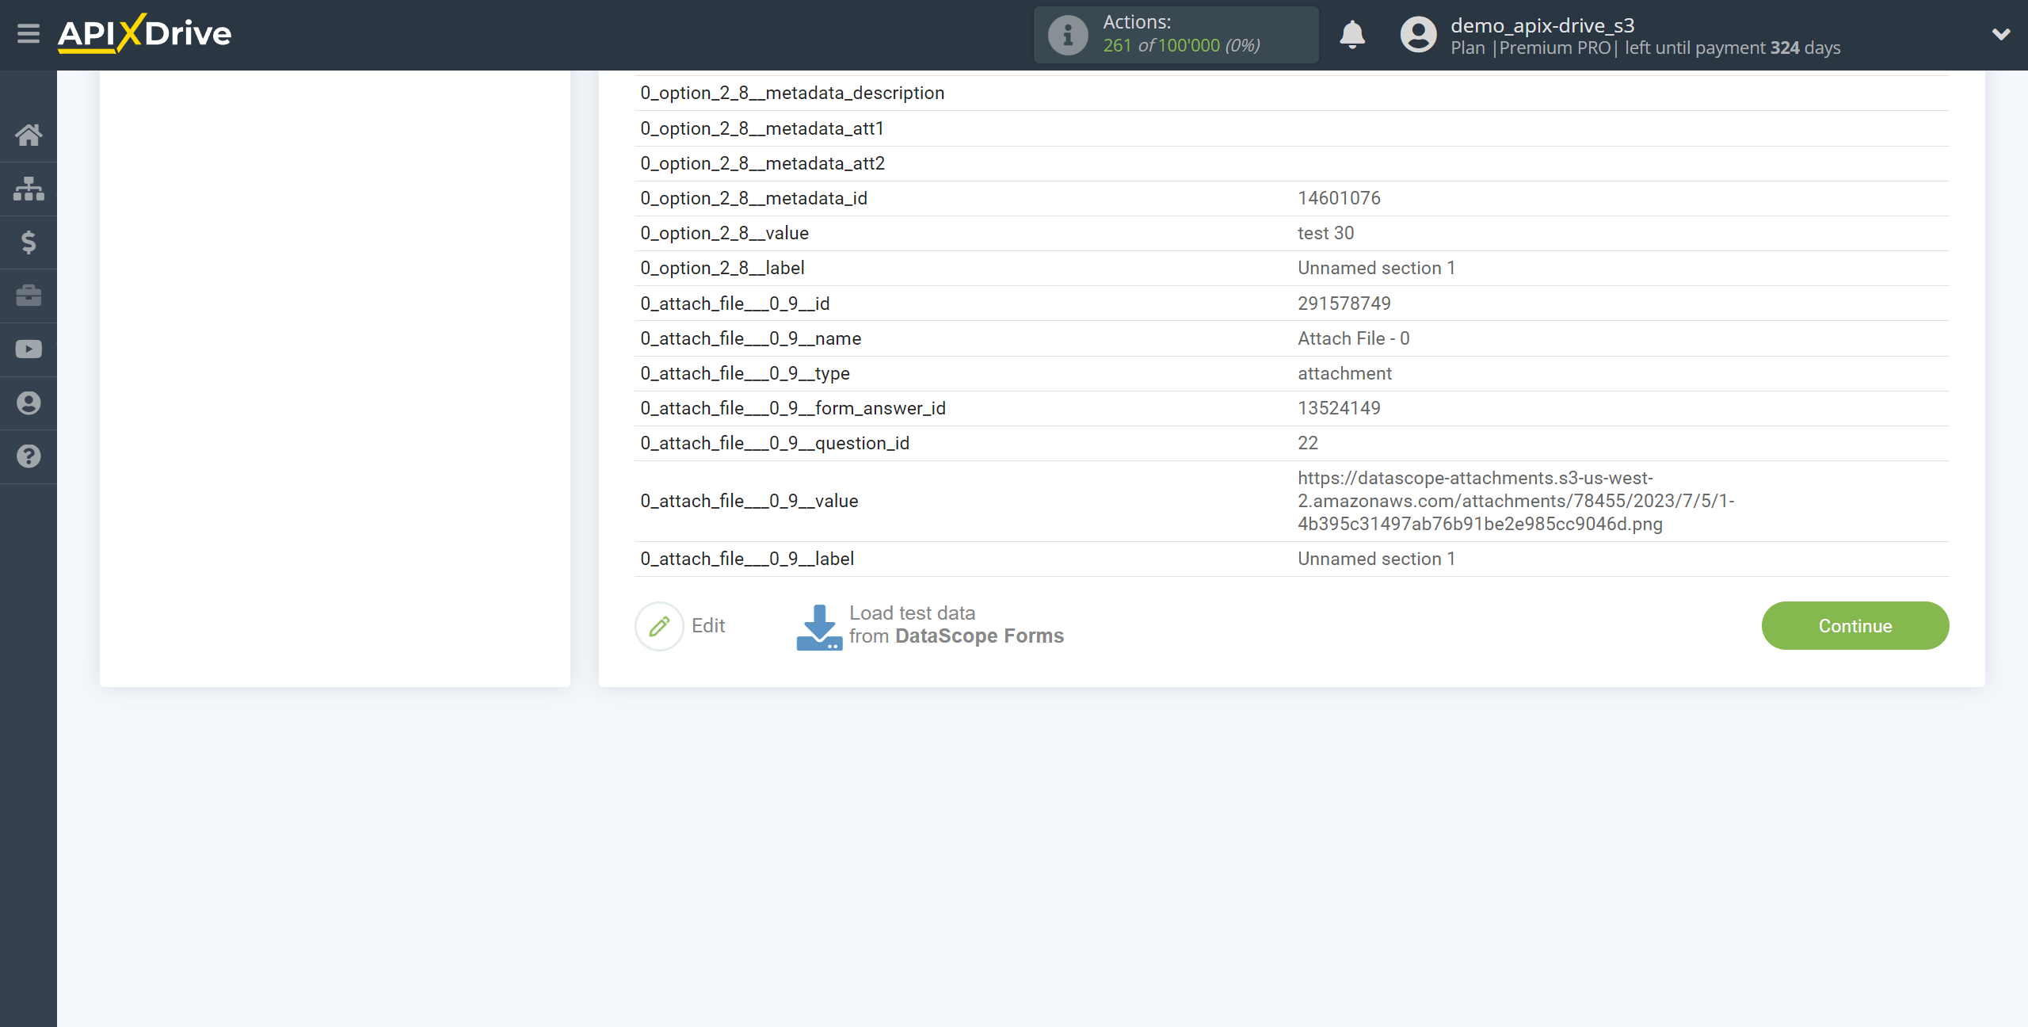2028x1027 pixels.
Task: Click the download test data icon
Action: click(x=819, y=627)
